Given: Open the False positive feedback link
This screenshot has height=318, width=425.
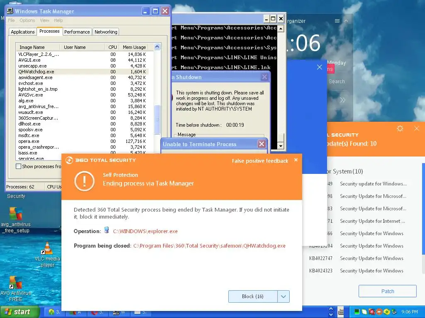Looking at the screenshot, I should coord(260,161).
